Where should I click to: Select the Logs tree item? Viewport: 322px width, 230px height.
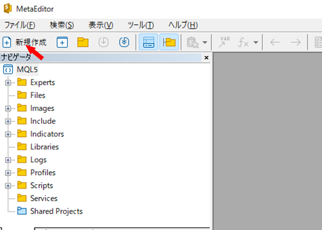tap(38, 160)
